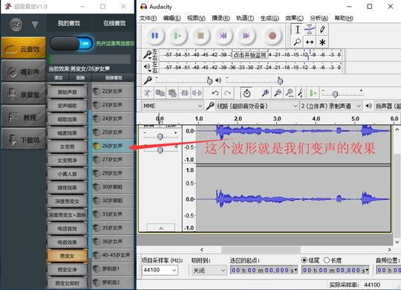Image resolution: width=401 pixels, height=290 pixels.
Task: Skip to start of the project
Action: 224,36
